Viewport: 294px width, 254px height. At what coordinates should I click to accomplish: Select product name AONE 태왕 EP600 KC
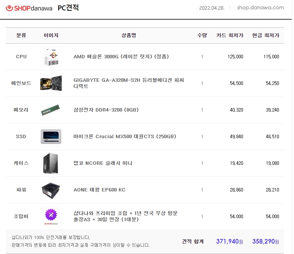pyautogui.click(x=99, y=190)
